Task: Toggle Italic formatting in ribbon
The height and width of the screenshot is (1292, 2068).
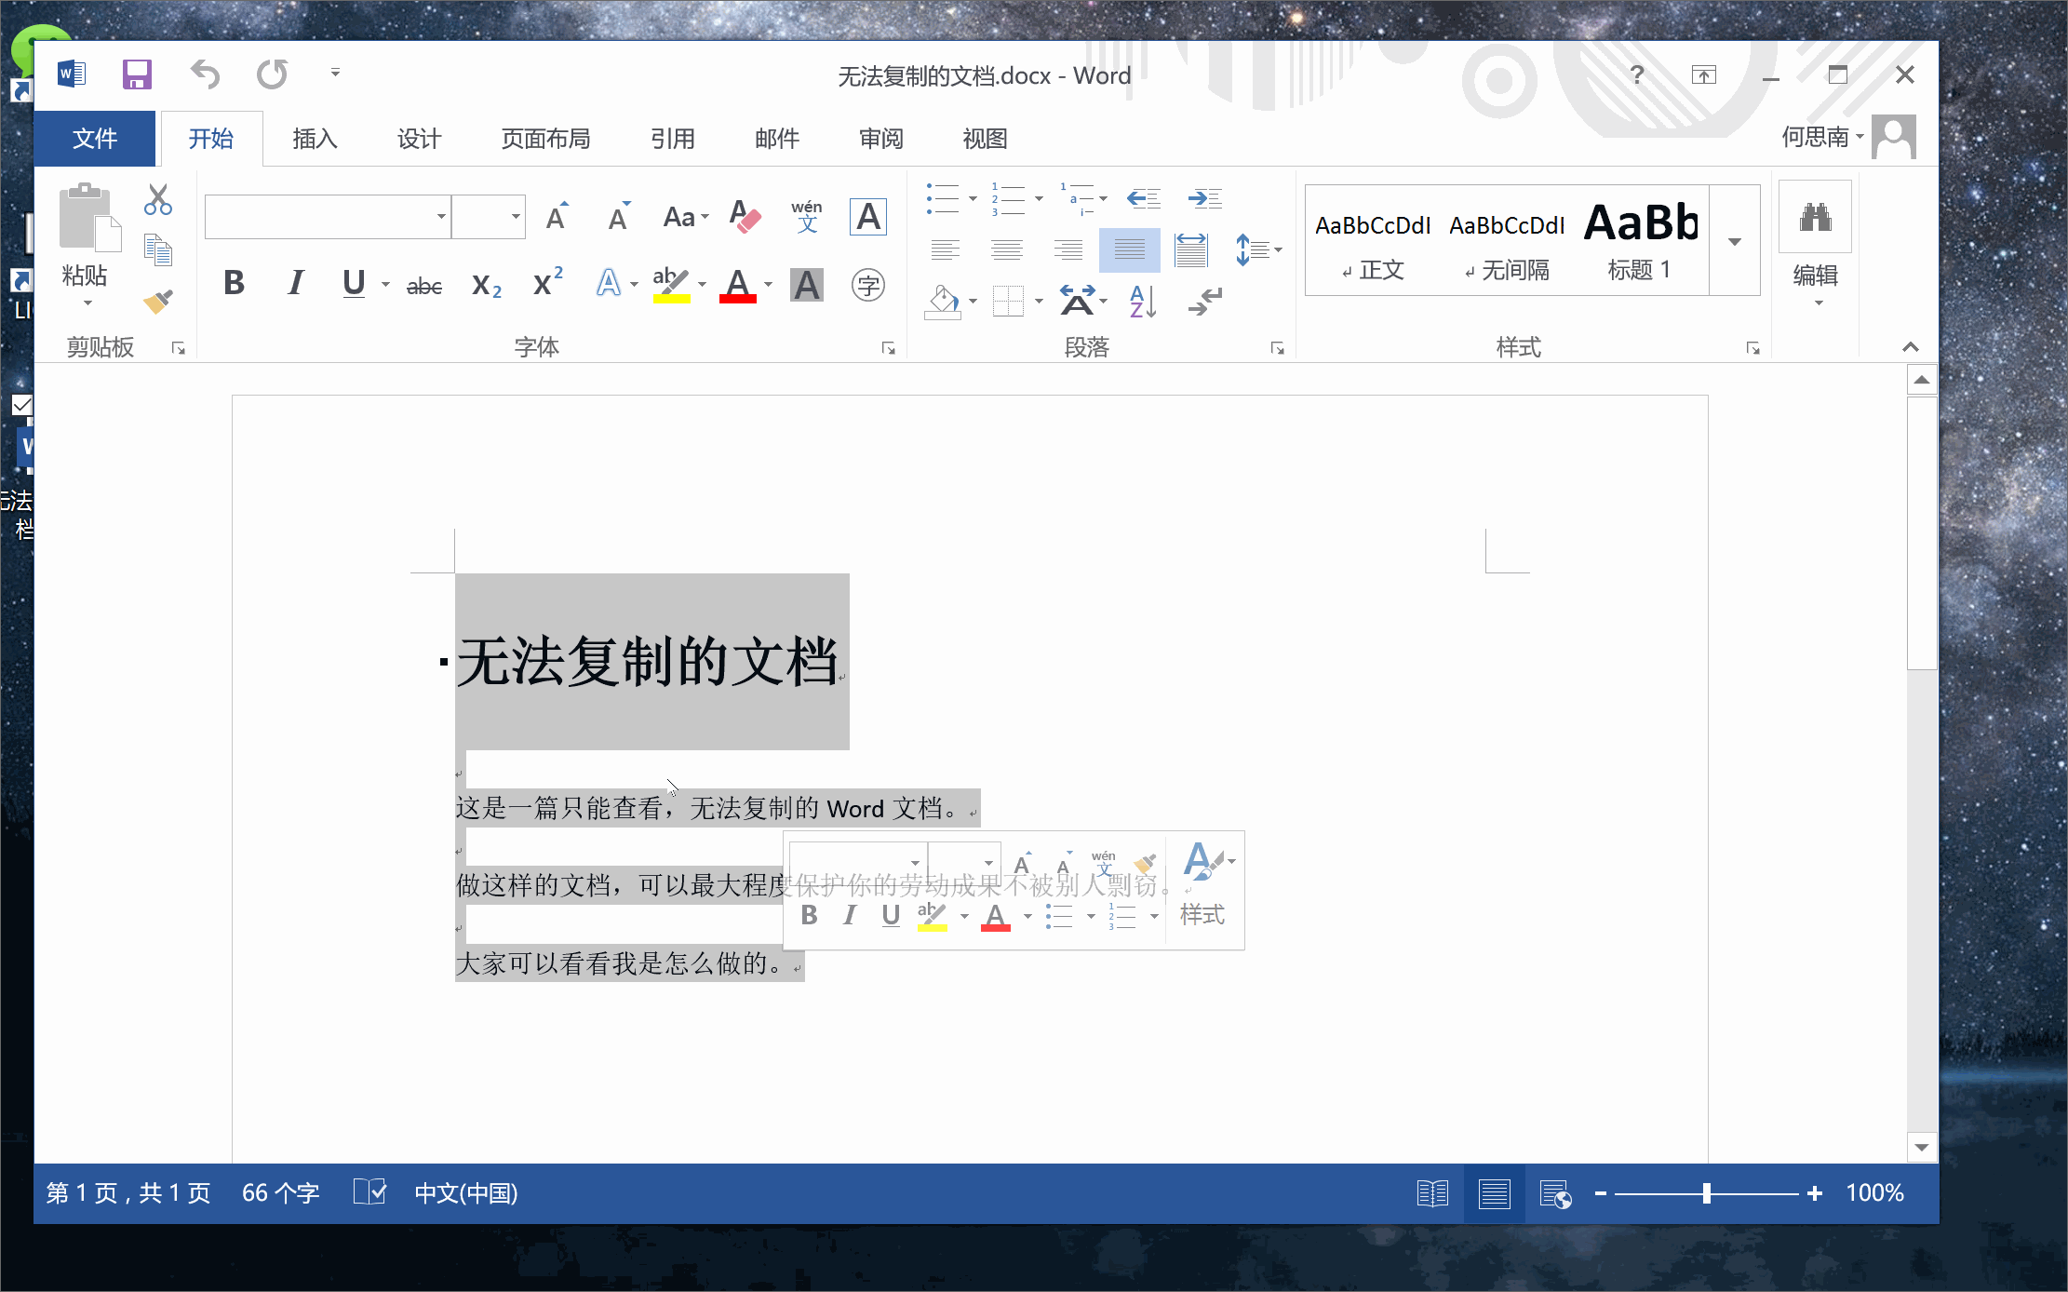Action: [296, 283]
